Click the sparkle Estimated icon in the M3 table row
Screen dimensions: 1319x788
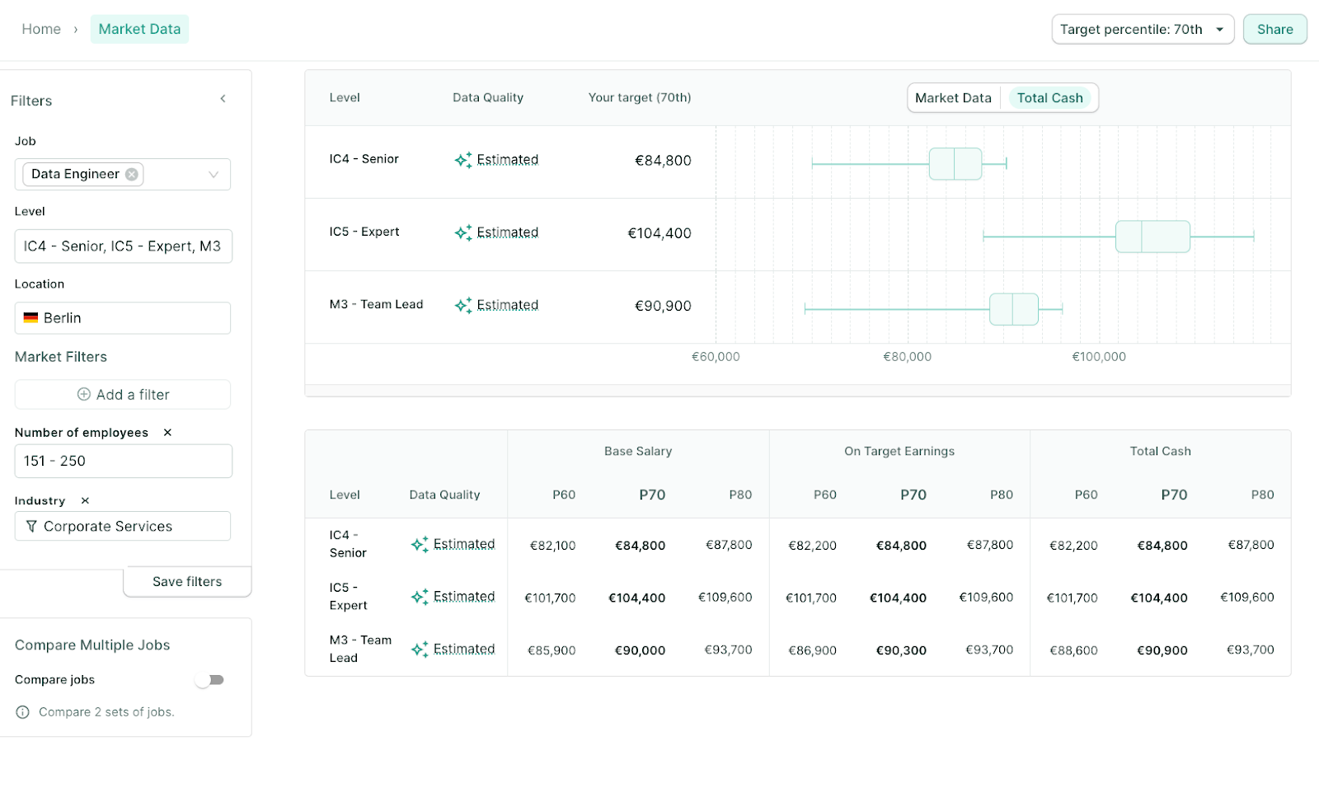pos(420,649)
